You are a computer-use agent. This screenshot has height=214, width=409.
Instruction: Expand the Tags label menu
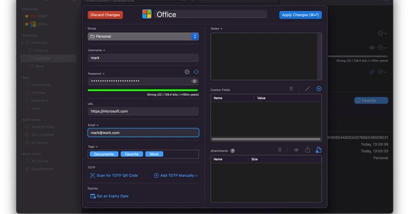(x=93, y=147)
